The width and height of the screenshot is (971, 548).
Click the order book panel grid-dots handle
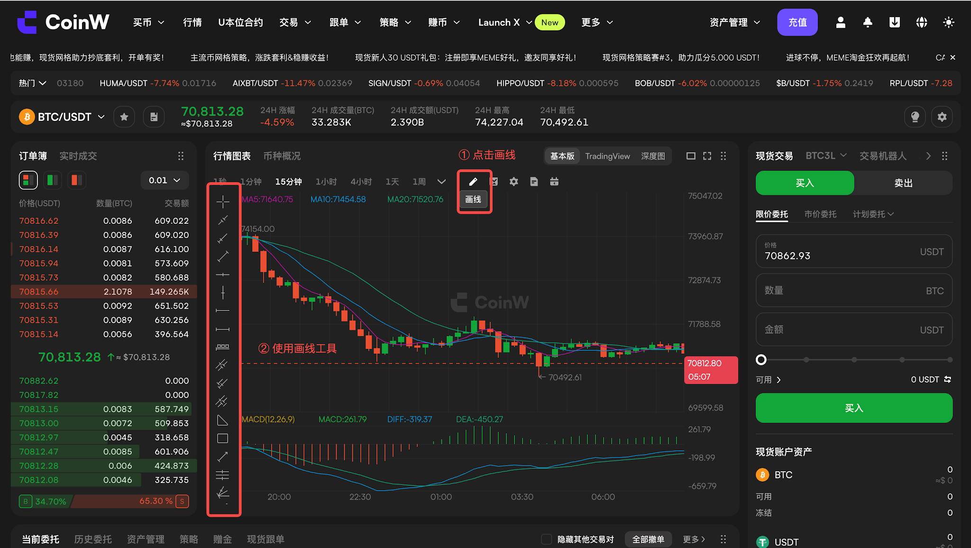[181, 156]
